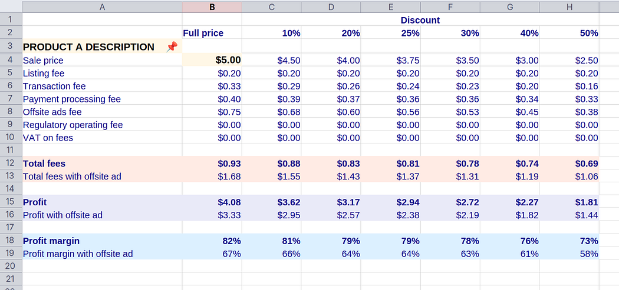
Task: Click the 50% discount header cell
Action: click(x=569, y=33)
